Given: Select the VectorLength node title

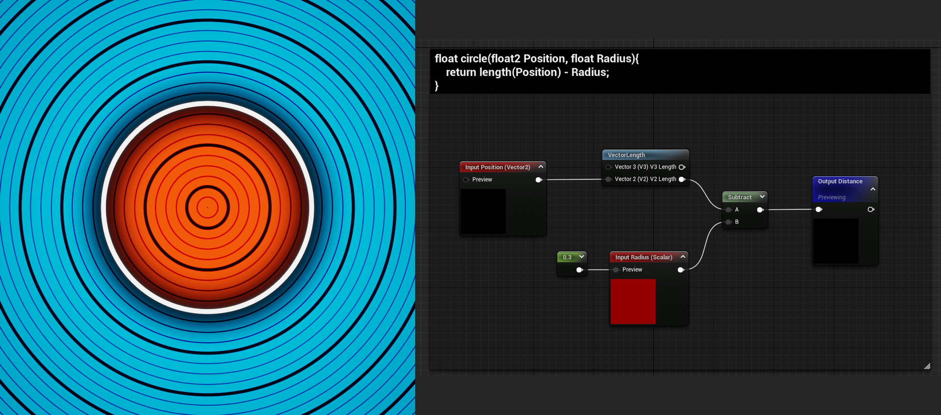Looking at the screenshot, I should click(x=626, y=155).
